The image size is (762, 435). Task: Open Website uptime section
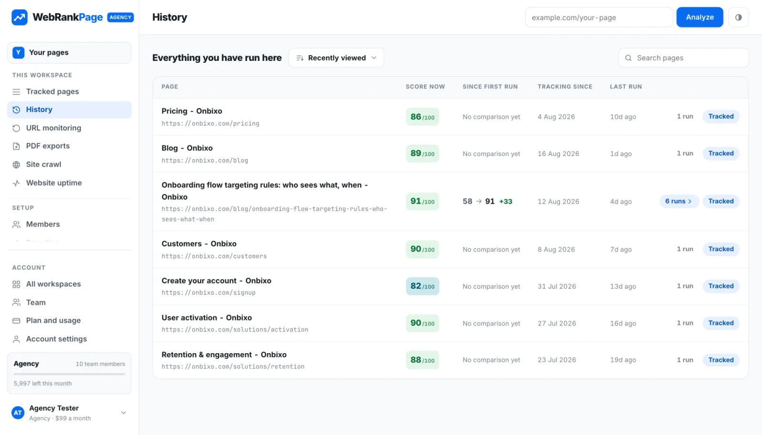pyautogui.click(x=69, y=183)
